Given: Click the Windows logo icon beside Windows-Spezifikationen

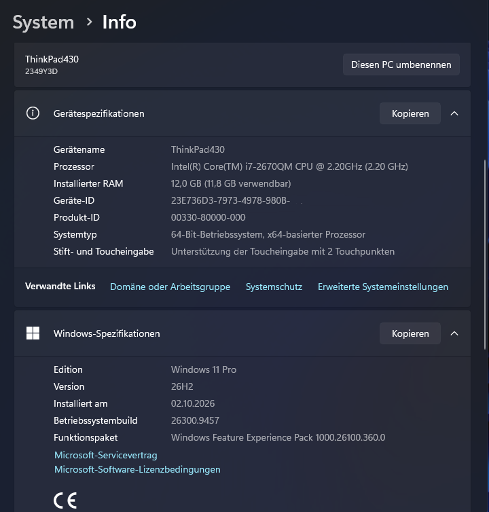Looking at the screenshot, I should click(x=33, y=333).
